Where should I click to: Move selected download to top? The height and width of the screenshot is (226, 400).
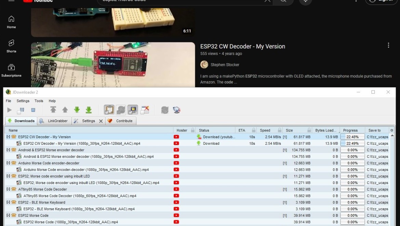[53, 110]
